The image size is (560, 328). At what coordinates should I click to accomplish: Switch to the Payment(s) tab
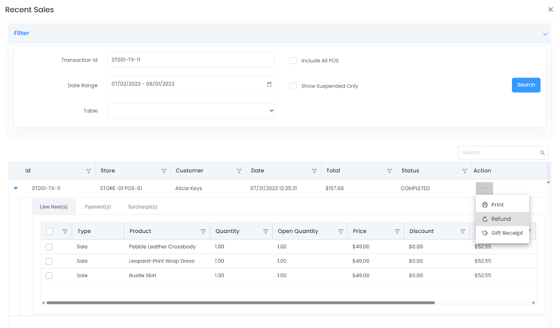tap(98, 207)
